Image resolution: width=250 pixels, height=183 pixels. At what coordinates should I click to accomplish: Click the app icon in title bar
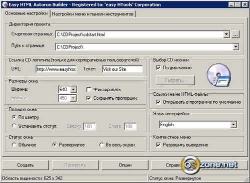coord(5,4)
